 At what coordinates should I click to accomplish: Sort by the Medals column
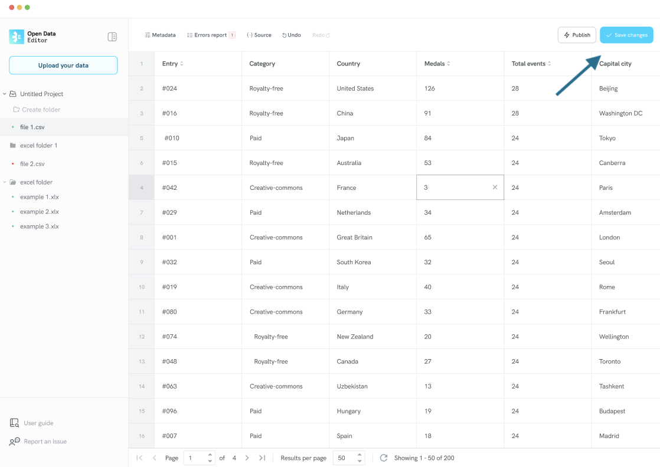[448, 64]
